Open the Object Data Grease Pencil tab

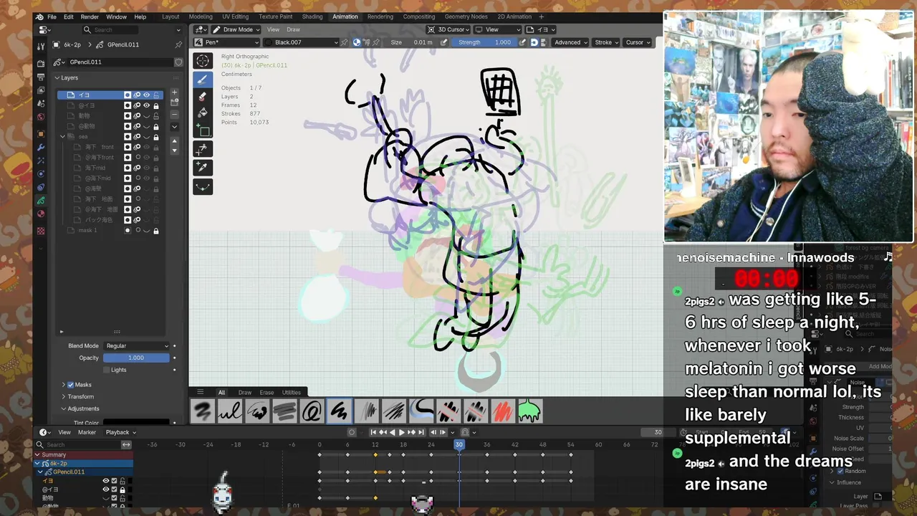(41, 201)
